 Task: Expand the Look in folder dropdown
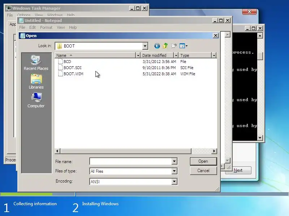tap(145, 46)
